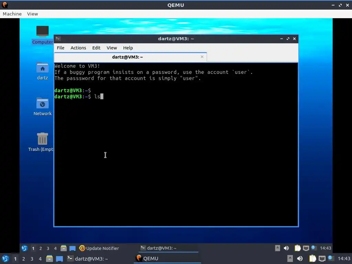Click host update notification tray icon

tap(330, 258)
